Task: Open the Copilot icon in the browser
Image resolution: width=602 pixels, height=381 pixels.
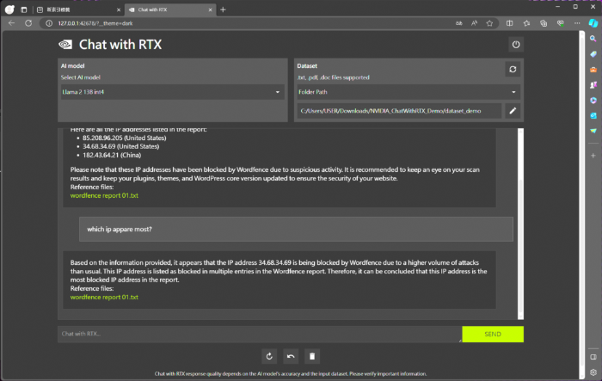Action: coord(593,23)
